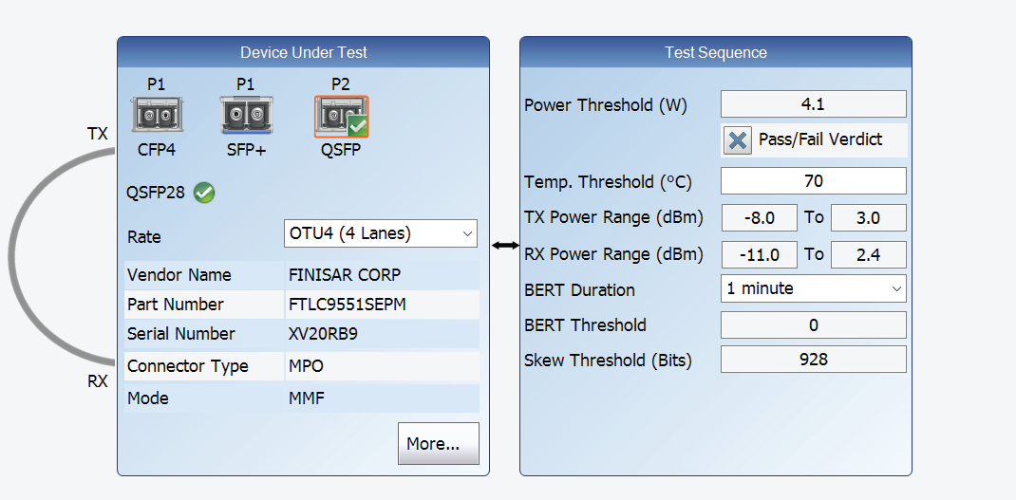The height and width of the screenshot is (500, 1016).
Task: Click the RX Power Range maximum field
Action: coord(868,254)
